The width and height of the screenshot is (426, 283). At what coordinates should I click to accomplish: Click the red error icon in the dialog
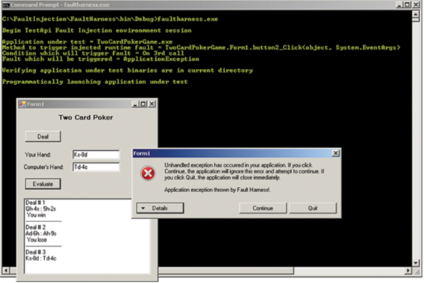(148, 173)
